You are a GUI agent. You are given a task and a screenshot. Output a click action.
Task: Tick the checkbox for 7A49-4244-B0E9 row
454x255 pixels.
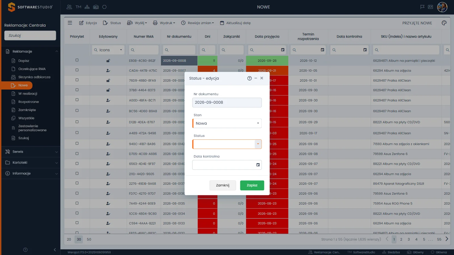[77, 203]
